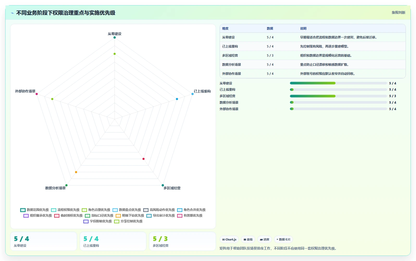Click the 数据 table column header
The width and height of the screenshot is (416, 261).
[270, 29]
